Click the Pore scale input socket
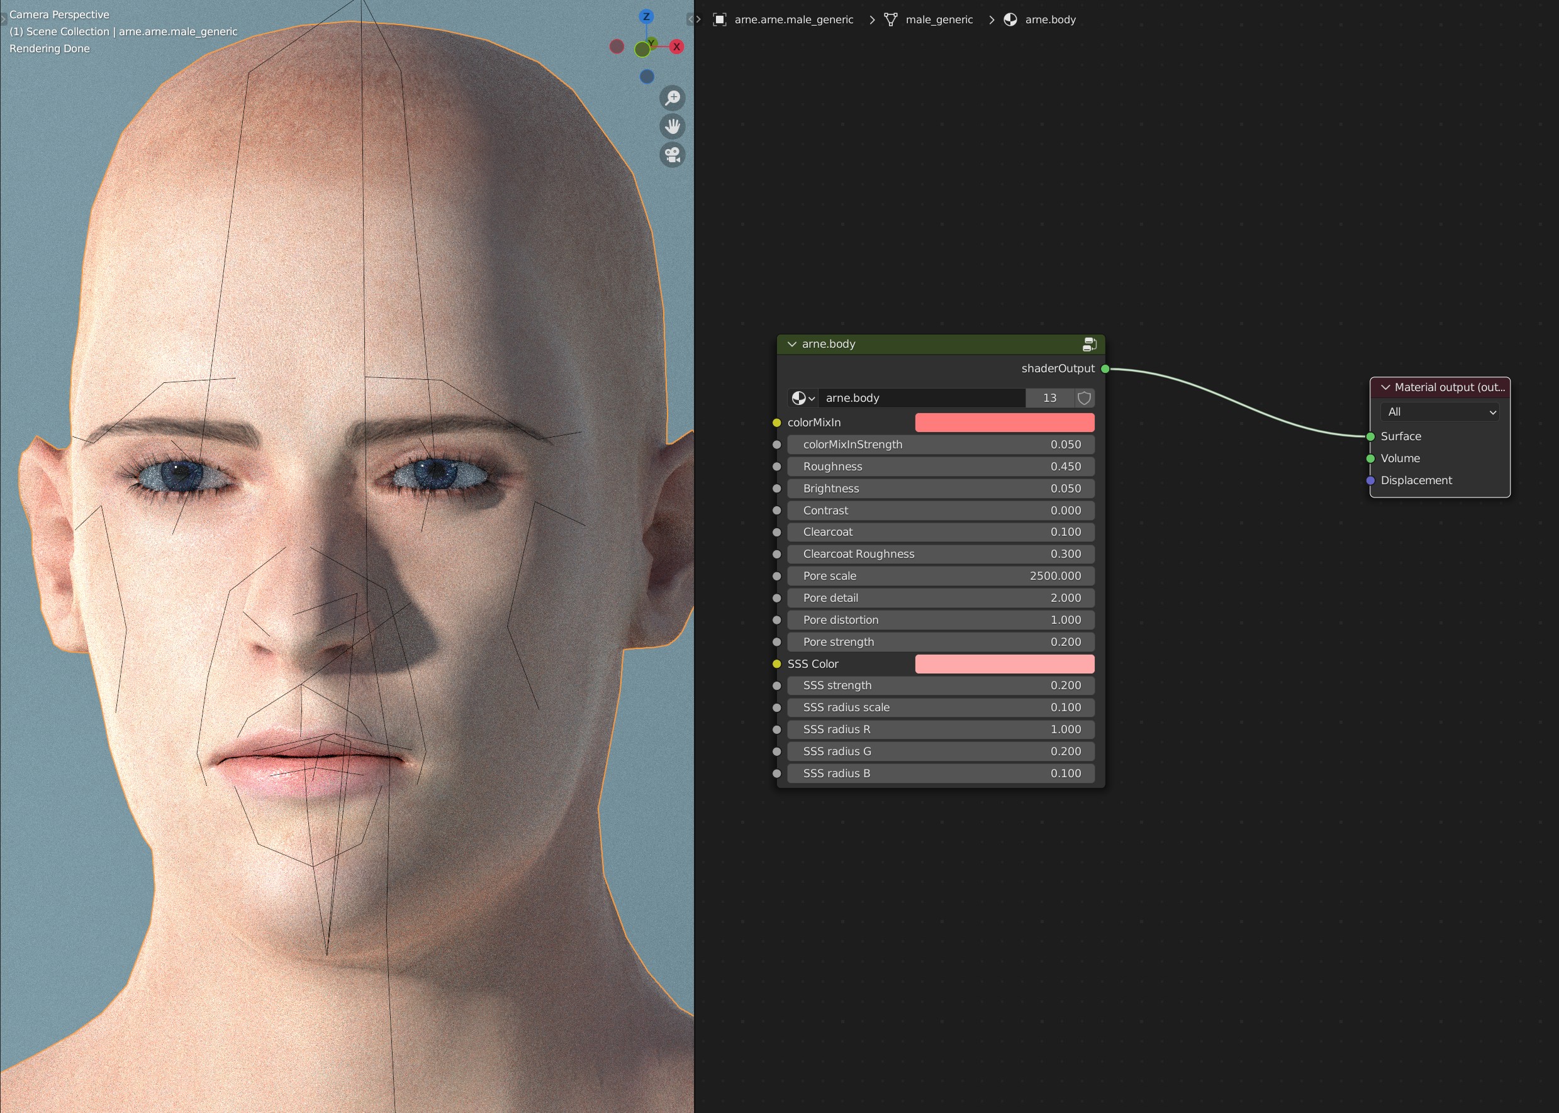This screenshot has height=1113, width=1559. pos(777,576)
